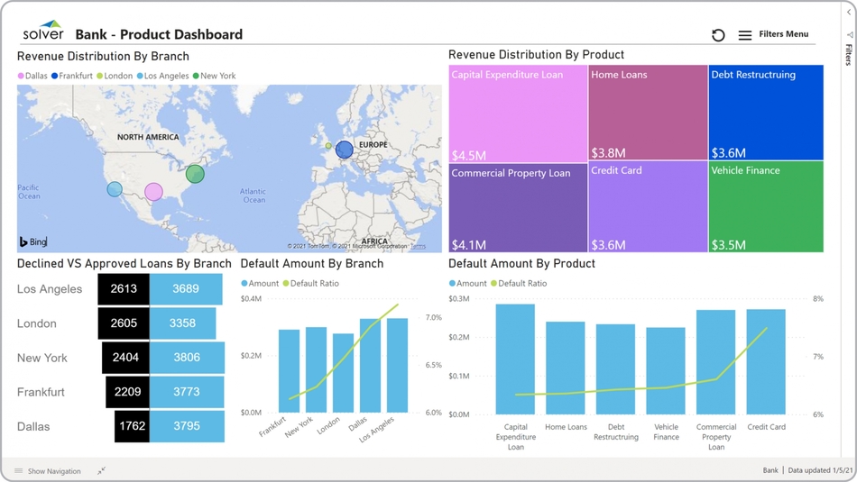Select the Vehicle Finance green treemap tile
The width and height of the screenshot is (857, 482).
[766, 206]
